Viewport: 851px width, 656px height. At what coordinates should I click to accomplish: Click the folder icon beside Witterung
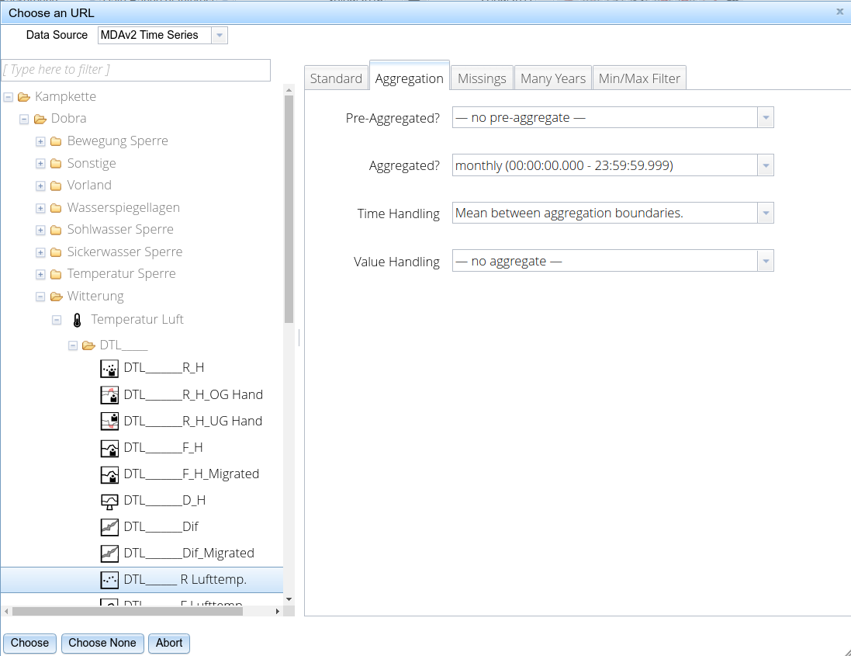pyautogui.click(x=56, y=296)
